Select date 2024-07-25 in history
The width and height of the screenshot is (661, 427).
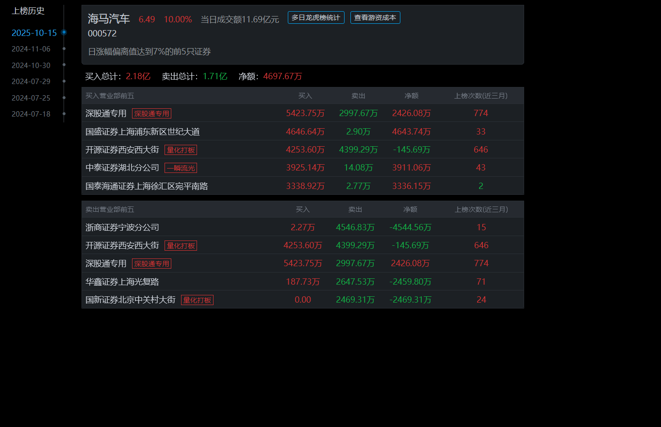pyautogui.click(x=31, y=98)
